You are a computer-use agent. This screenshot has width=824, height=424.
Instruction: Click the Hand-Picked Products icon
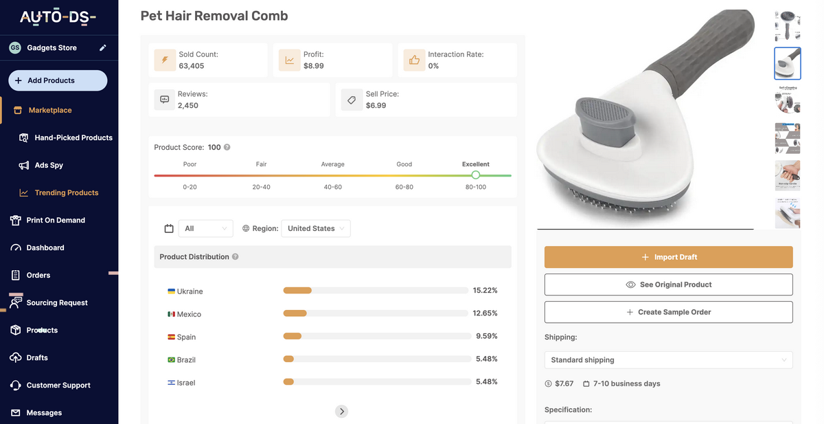[x=23, y=137]
